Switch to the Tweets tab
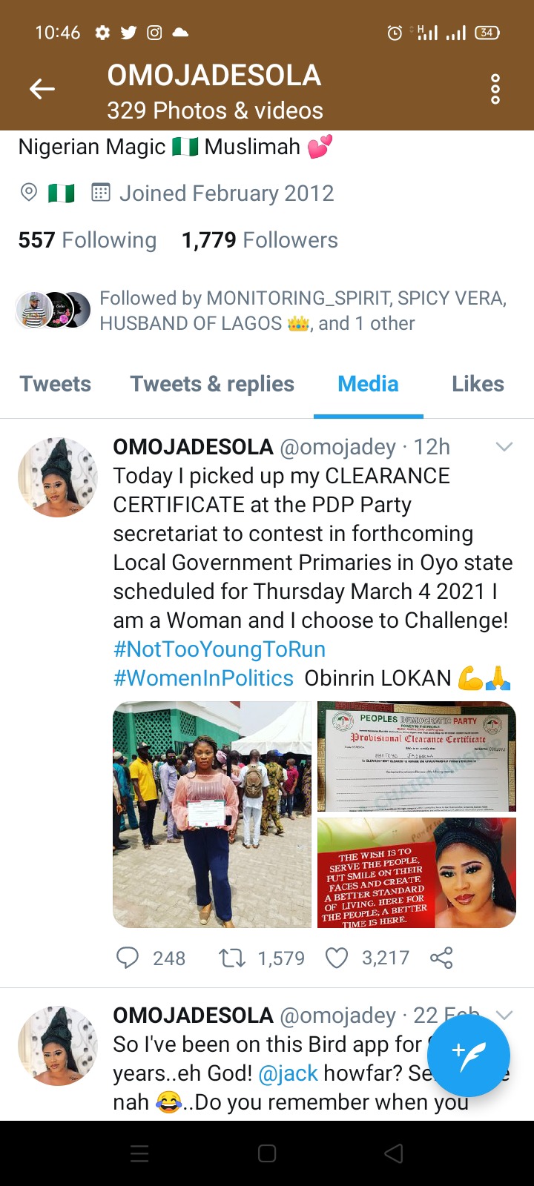 pyautogui.click(x=56, y=384)
